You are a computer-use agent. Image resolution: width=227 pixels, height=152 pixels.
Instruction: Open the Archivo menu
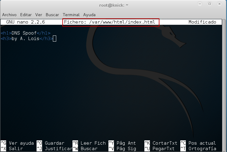[x=9, y=15]
